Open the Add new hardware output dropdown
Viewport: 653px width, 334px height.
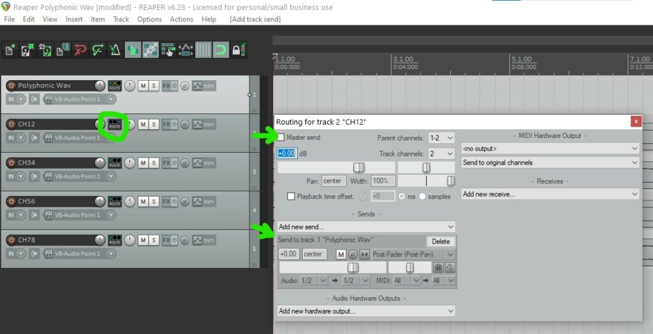367,311
